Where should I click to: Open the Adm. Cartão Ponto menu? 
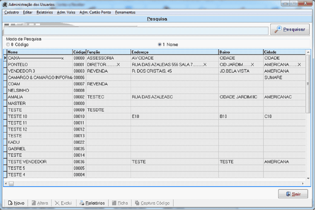(95, 12)
